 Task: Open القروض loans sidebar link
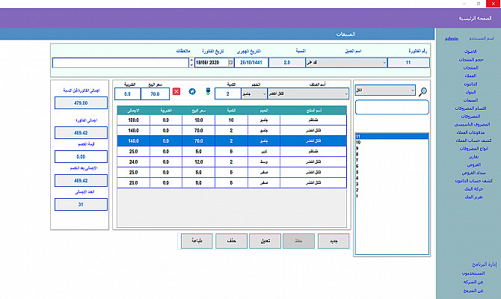click(x=473, y=165)
